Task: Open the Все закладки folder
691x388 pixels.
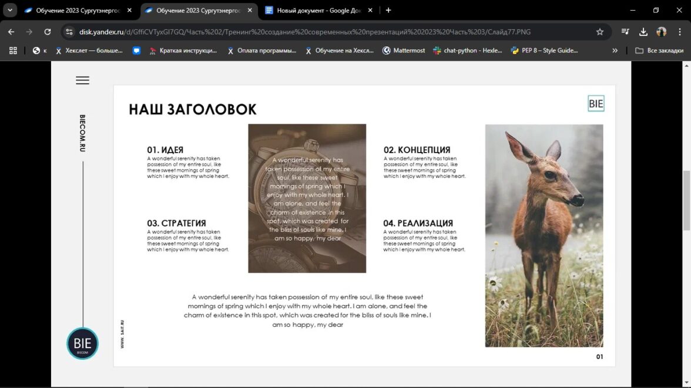Action: (659, 50)
